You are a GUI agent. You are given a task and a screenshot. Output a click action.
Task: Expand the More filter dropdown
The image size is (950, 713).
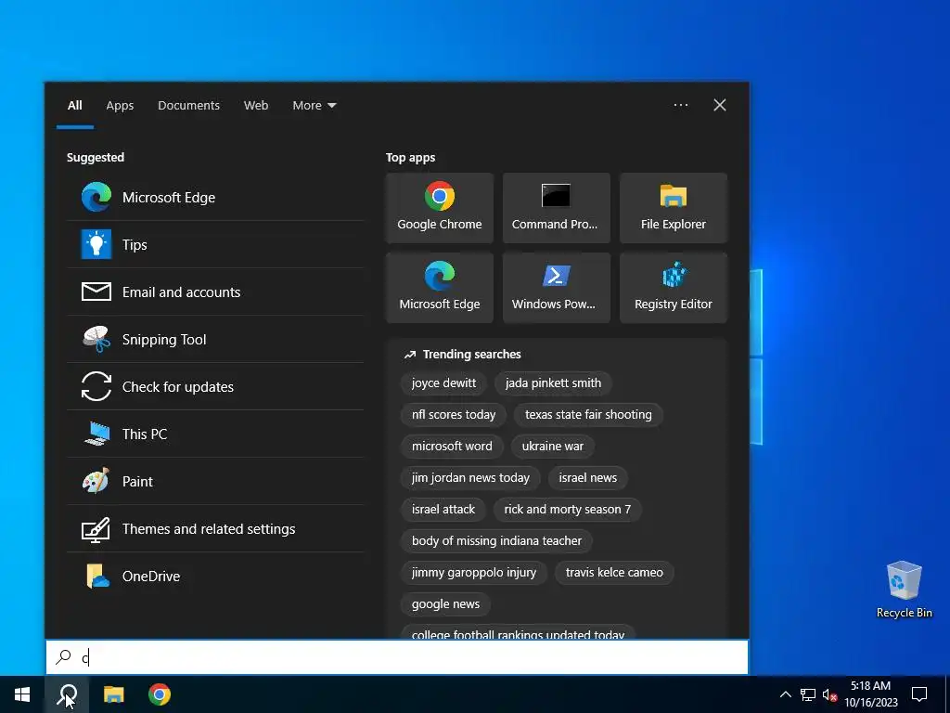point(314,106)
